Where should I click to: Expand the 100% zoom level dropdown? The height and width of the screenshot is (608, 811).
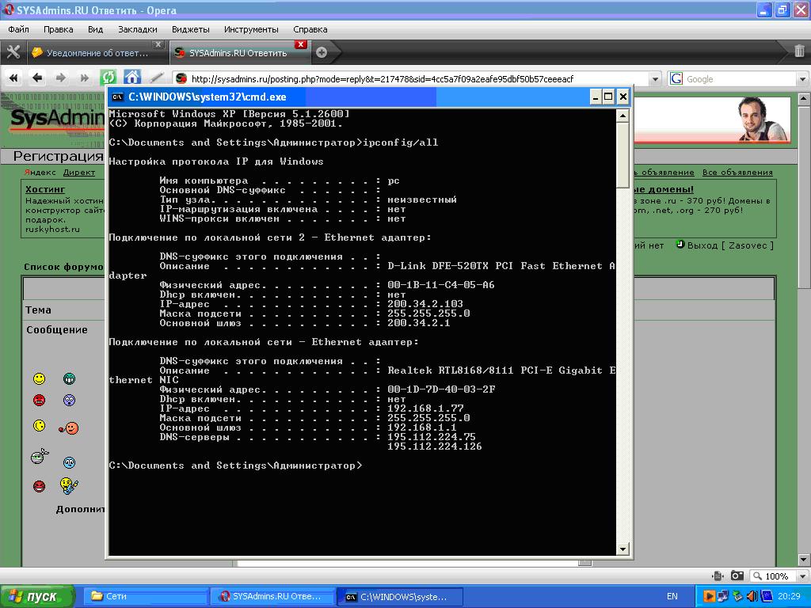pos(803,576)
